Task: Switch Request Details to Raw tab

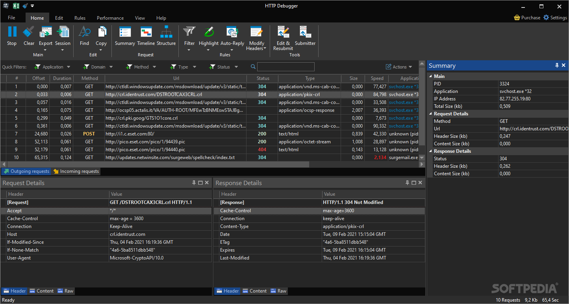Action: coord(65,291)
